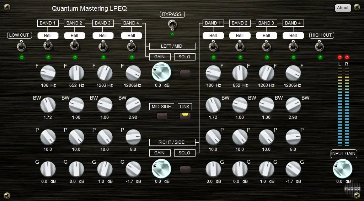The width and height of the screenshot is (364, 201).
Task: Open right Band 3 Bell filter type selector
Action: coord(267,36)
